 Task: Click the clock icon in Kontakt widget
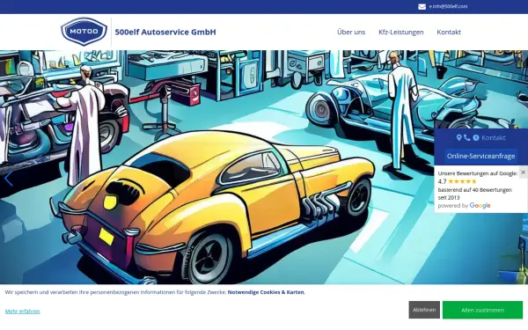pyautogui.click(x=476, y=137)
